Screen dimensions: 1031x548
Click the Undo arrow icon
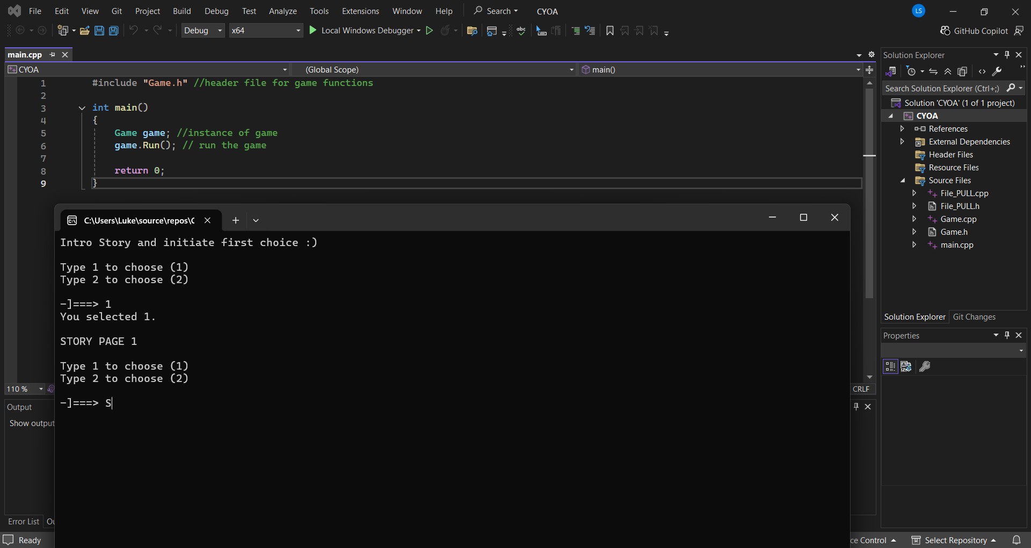[x=134, y=30]
